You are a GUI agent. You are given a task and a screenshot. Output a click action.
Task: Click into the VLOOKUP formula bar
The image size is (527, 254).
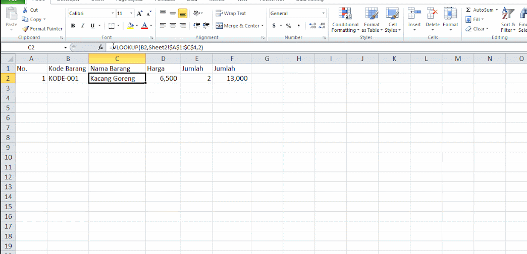pos(316,48)
